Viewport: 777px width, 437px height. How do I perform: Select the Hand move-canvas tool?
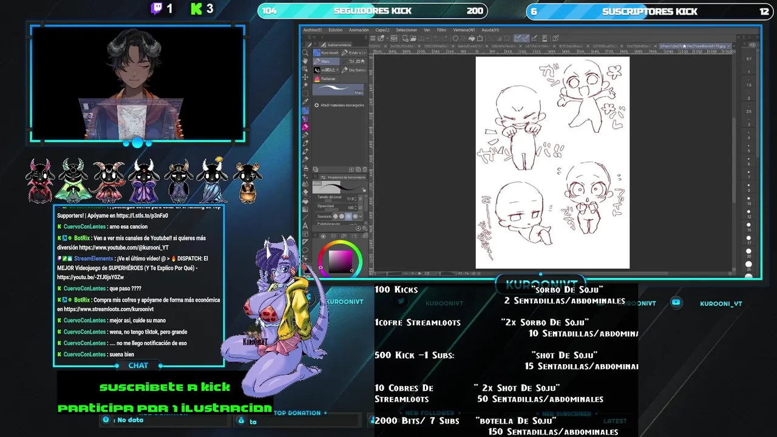pos(305,61)
